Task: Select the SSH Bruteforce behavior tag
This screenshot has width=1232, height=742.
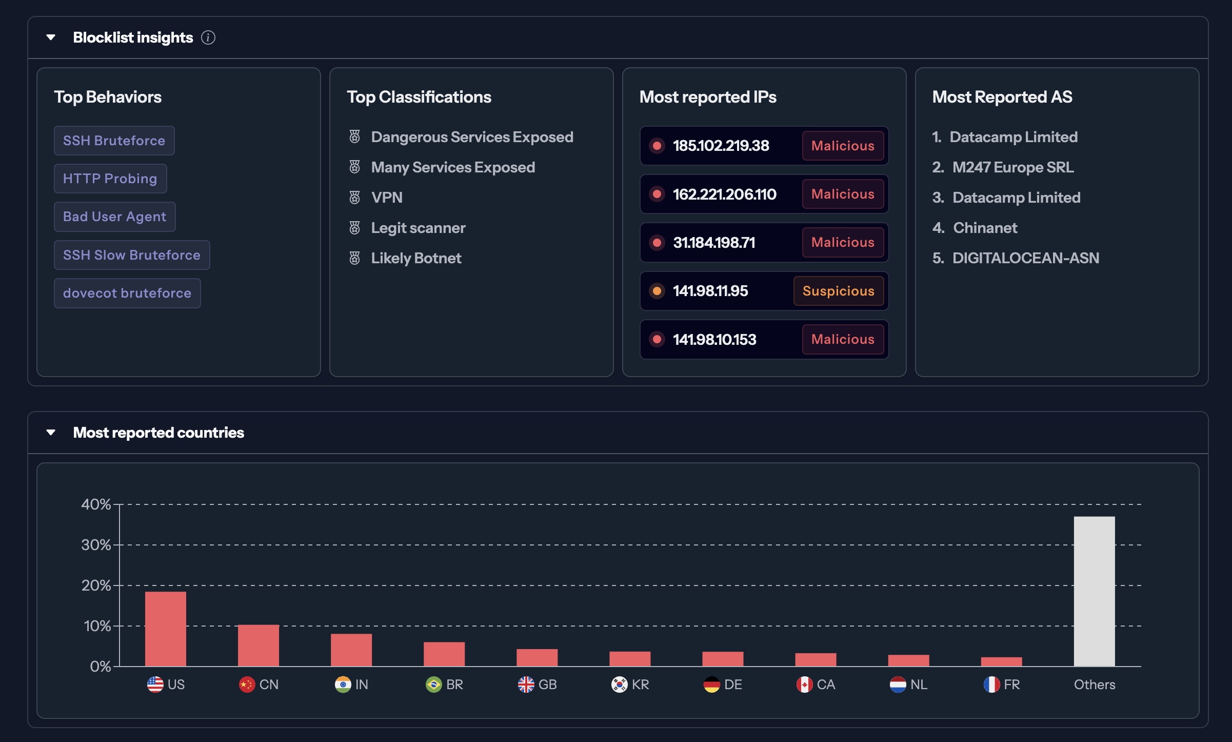Action: click(x=114, y=141)
